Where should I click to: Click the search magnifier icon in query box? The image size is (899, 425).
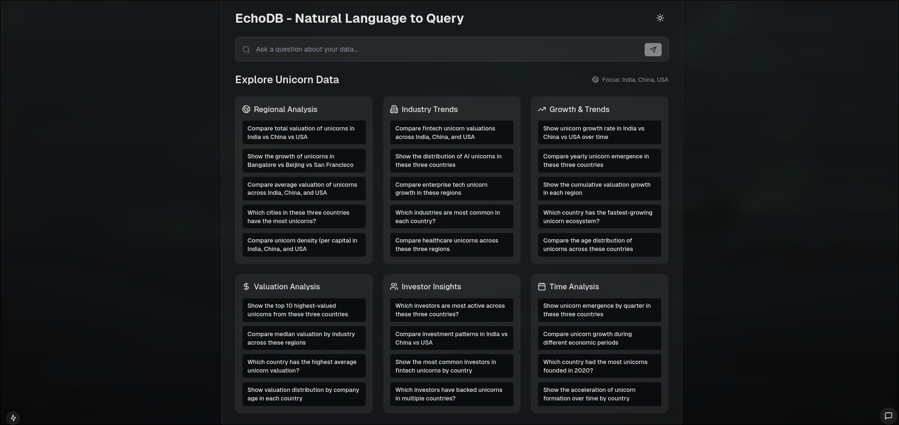246,50
